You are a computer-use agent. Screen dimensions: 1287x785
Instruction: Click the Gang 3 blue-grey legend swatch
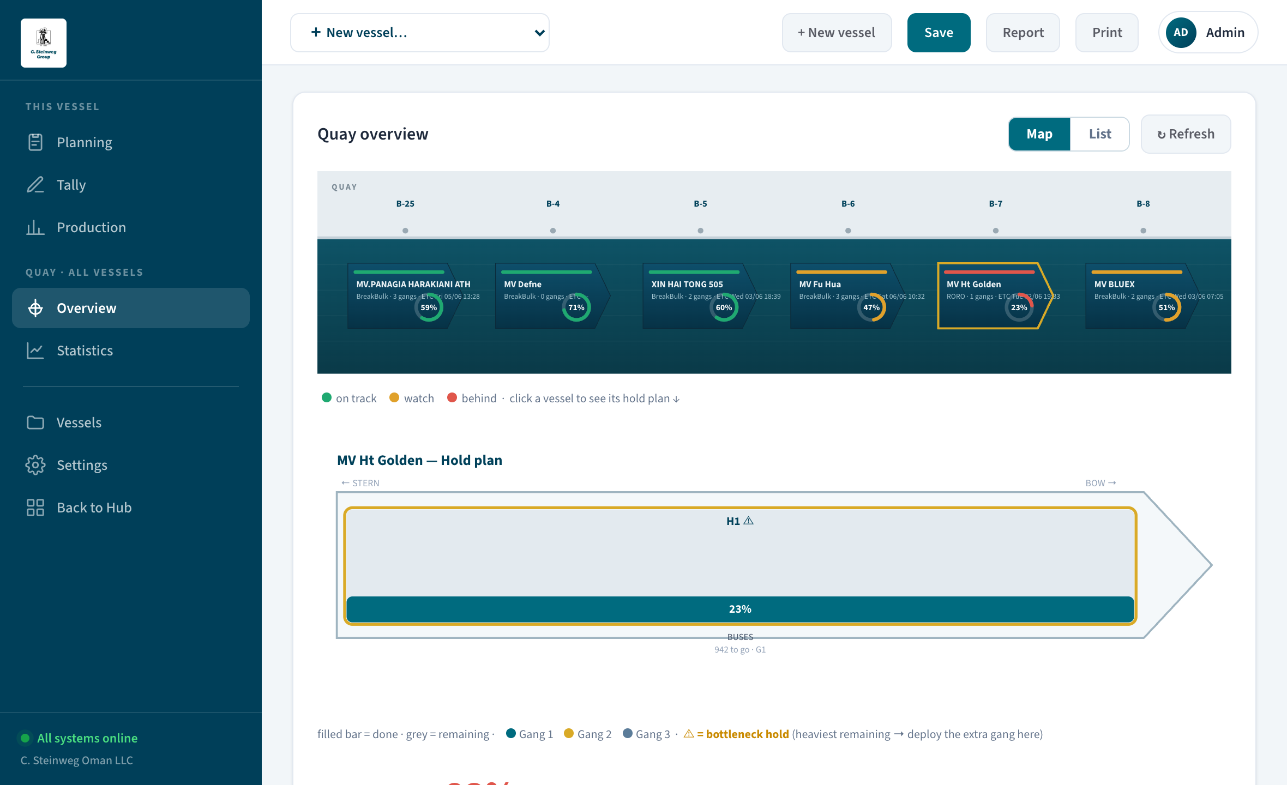[628, 733]
